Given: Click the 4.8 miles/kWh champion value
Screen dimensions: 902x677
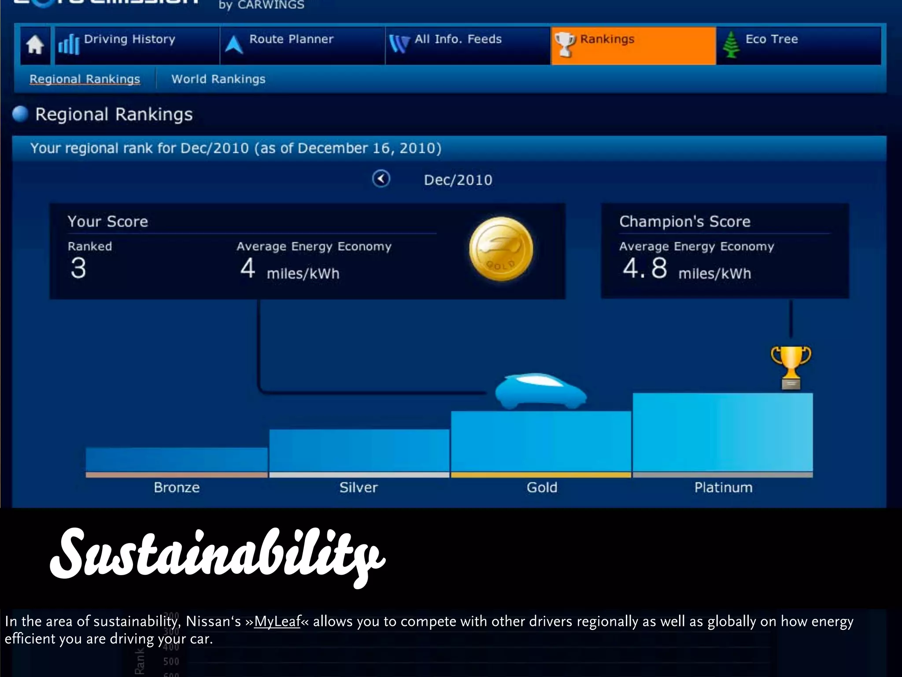Looking at the screenshot, I should tap(687, 269).
